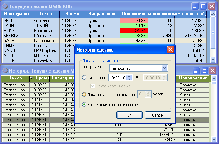Toggle Показывать новые checkbox
Image resolution: width=219 pixels, height=144 pixels.
93,86
